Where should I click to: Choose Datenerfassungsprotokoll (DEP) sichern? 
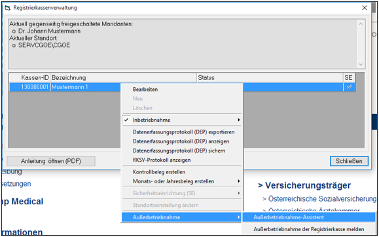pyautogui.click(x=179, y=151)
